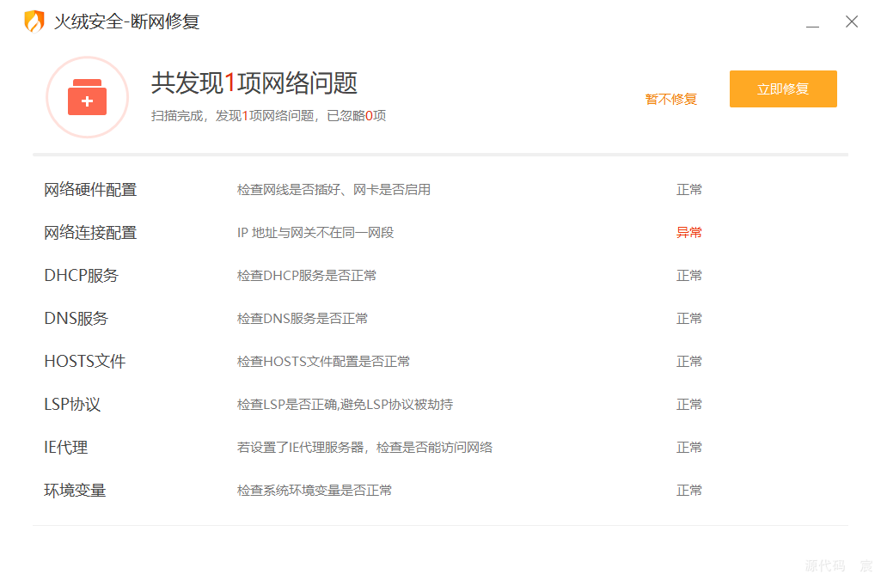Click 正常 status for LSP协议
The height and width of the screenshot is (580, 881).
(688, 404)
